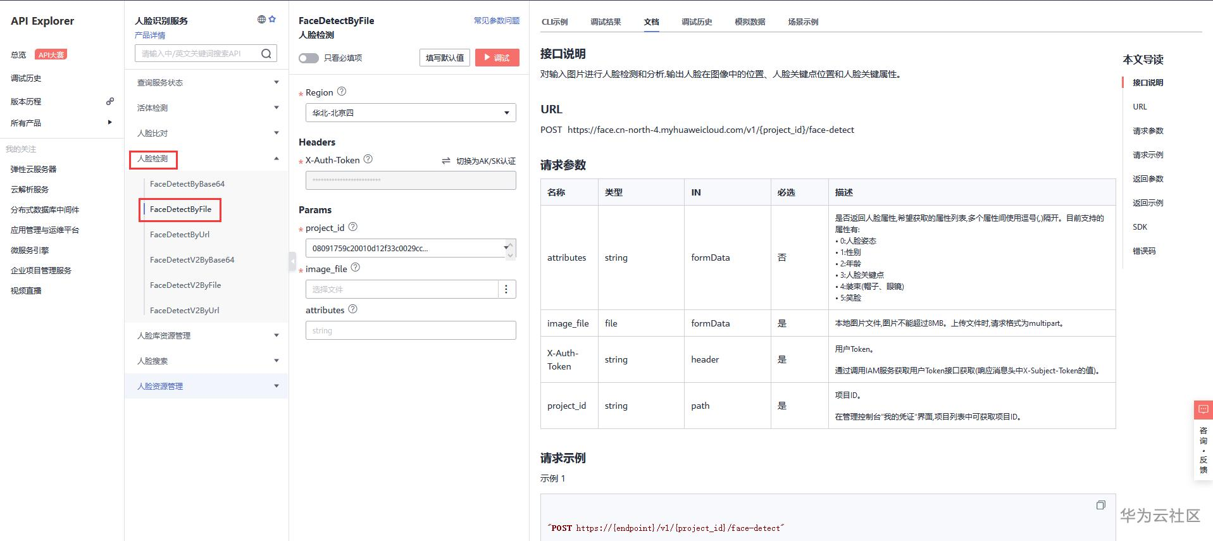Click the help icon beside image_file
The image size is (1213, 541).
click(x=356, y=268)
